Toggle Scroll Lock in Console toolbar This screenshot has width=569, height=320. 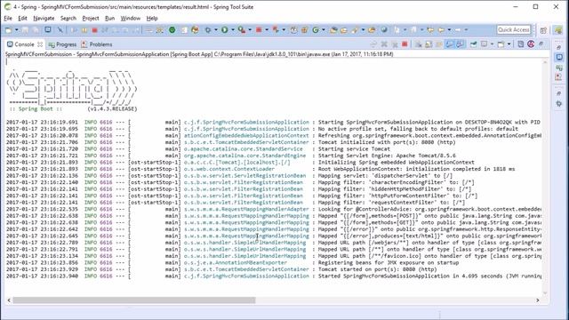[429, 44]
